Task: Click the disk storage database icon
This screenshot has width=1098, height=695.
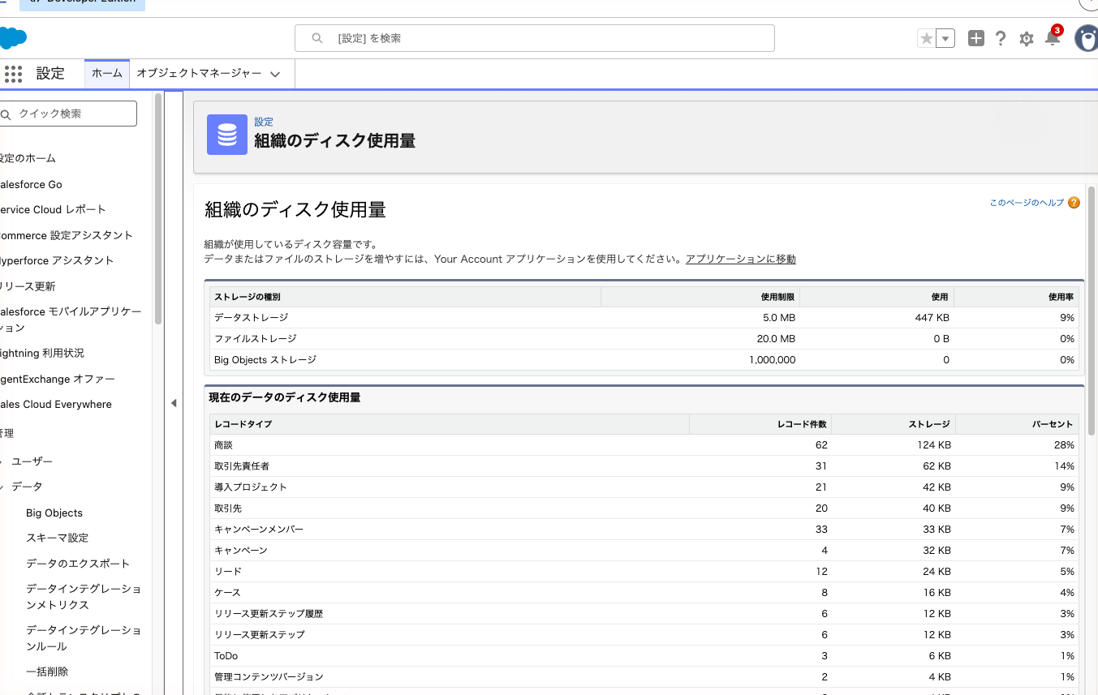Action: (227, 135)
